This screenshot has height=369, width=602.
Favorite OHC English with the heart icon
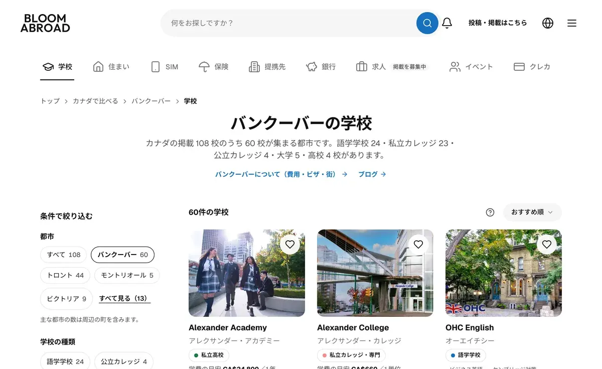(x=547, y=244)
